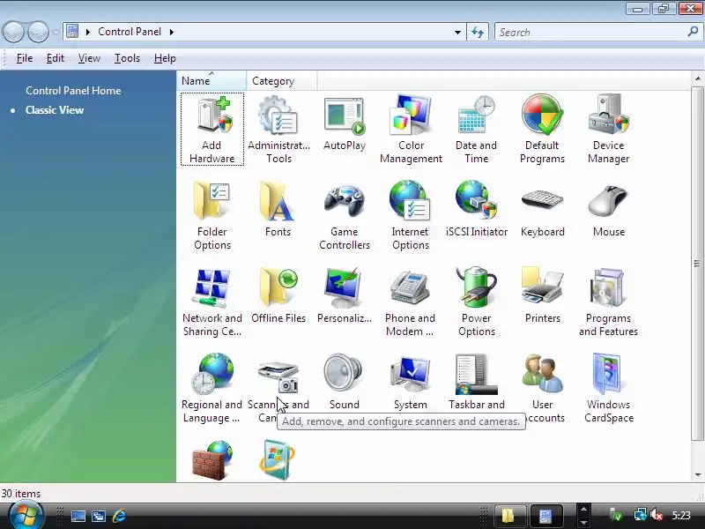705x529 pixels.
Task: Open Sound settings
Action: click(x=344, y=382)
